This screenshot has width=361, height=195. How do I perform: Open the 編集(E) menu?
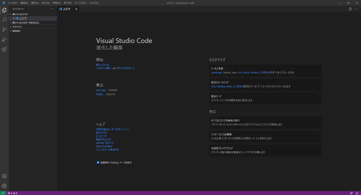24,3
